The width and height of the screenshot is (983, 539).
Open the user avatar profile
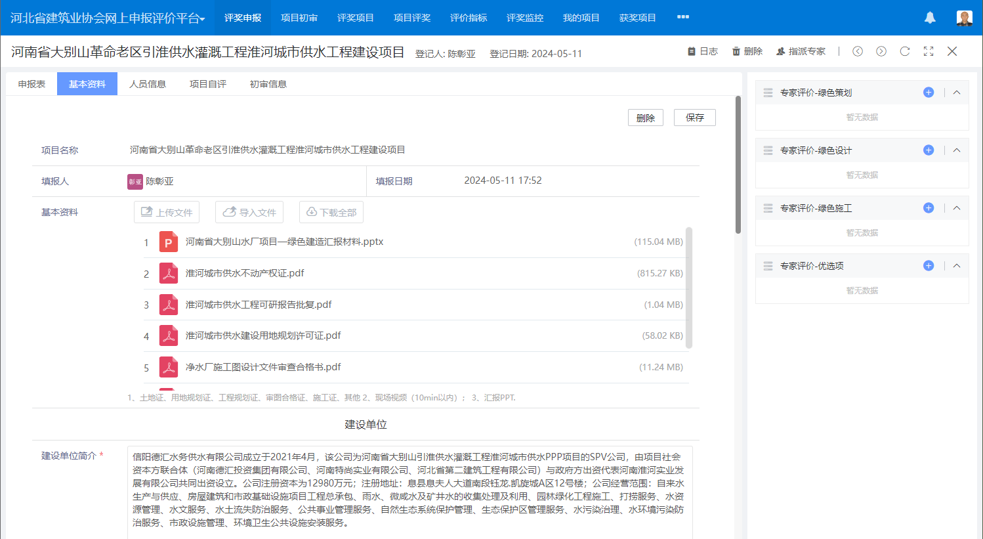coord(964,18)
